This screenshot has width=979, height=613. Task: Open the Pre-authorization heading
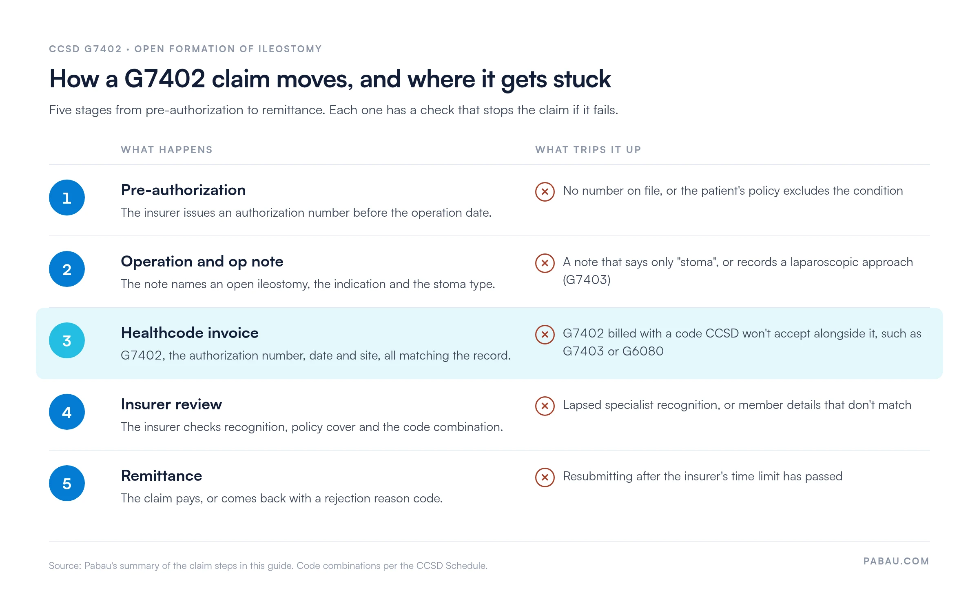183,190
